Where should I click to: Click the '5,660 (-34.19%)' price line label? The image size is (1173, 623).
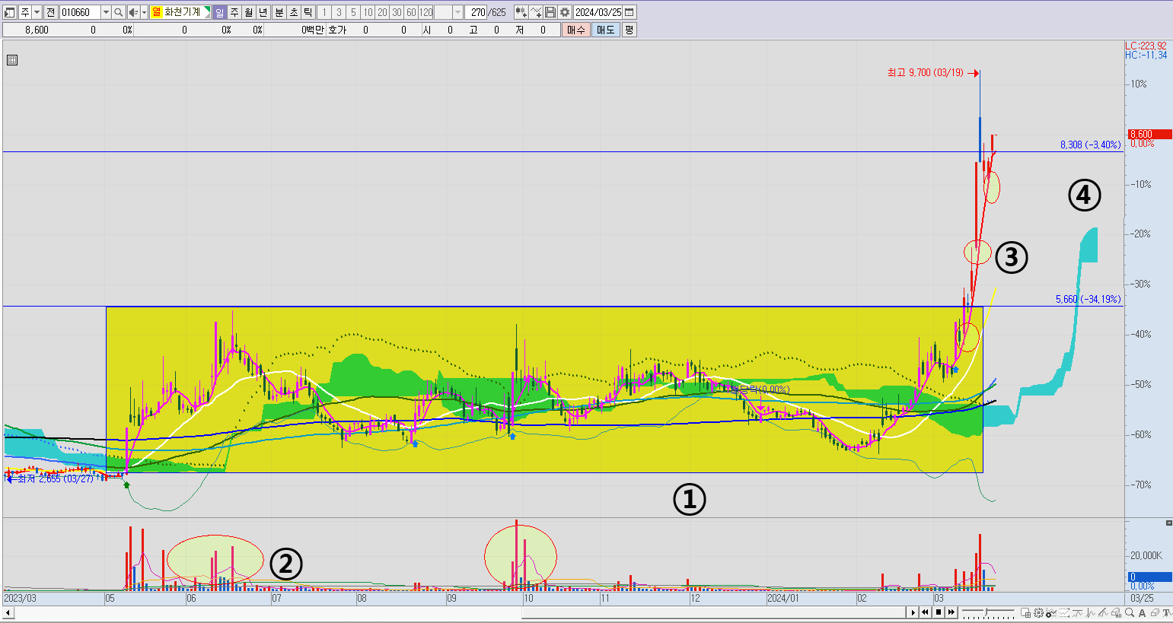[1088, 300]
